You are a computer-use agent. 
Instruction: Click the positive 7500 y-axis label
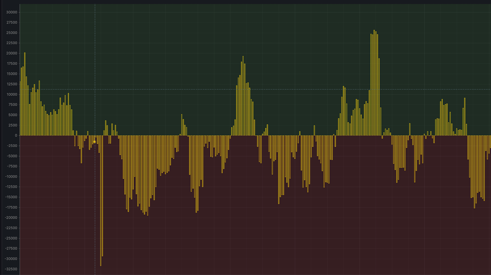click(13, 105)
